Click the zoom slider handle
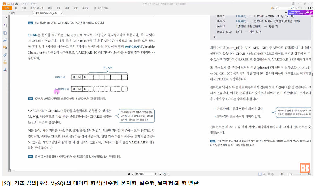Viewport: 315px width, 186px height. 301,174
